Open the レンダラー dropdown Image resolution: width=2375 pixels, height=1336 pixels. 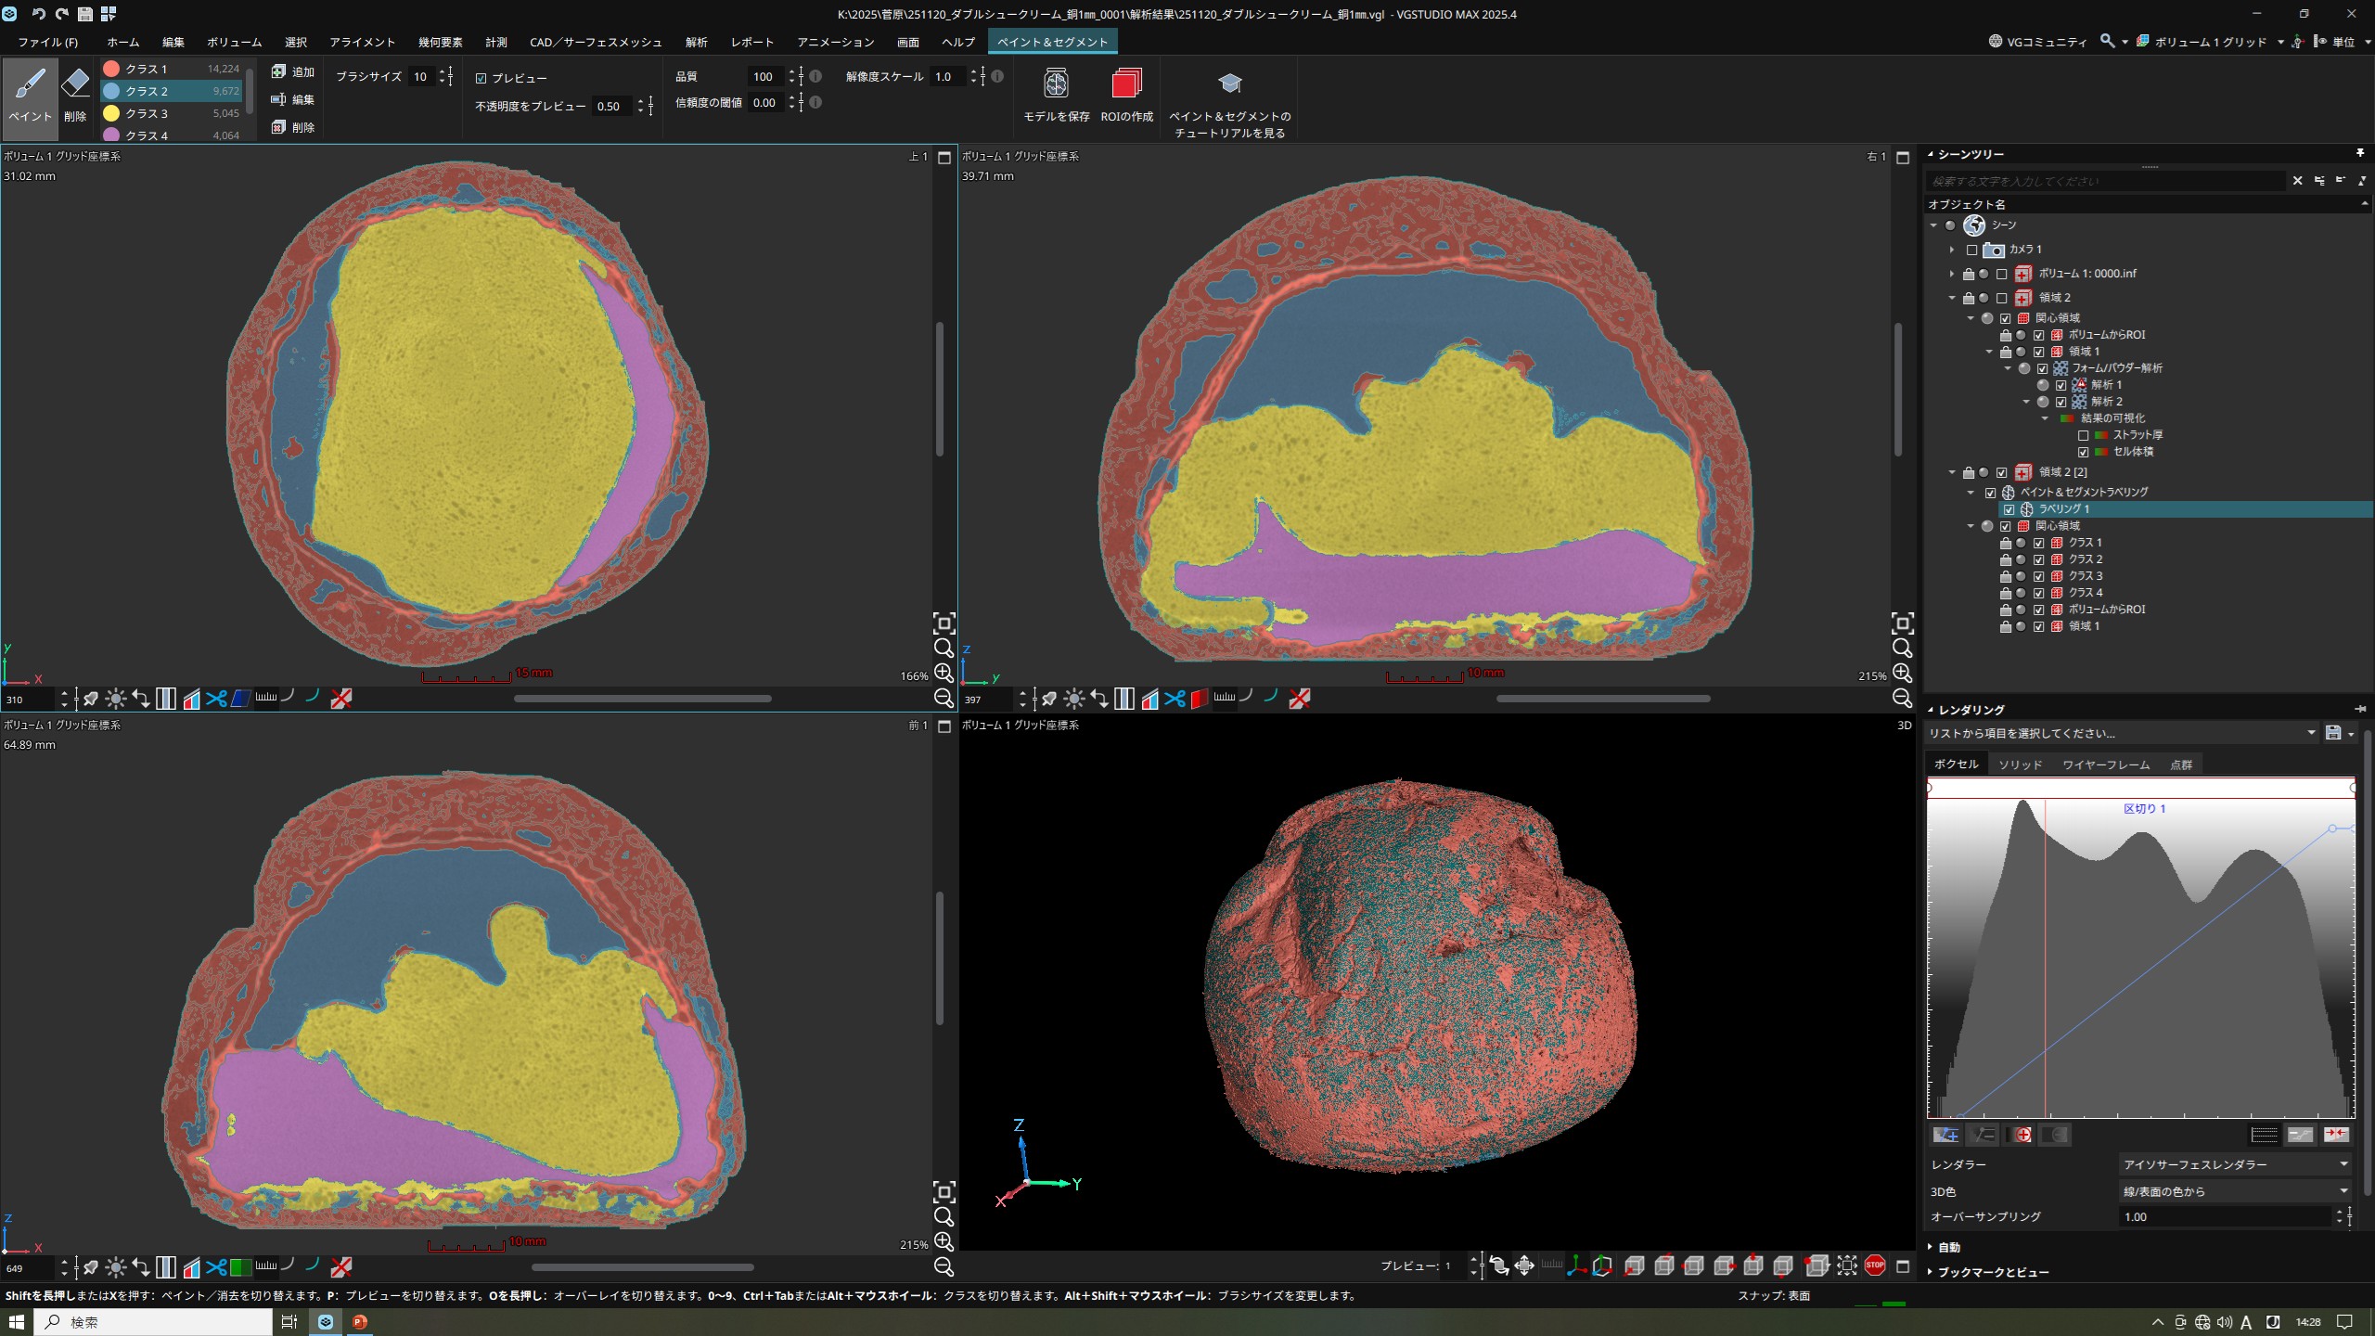tap(2236, 1163)
